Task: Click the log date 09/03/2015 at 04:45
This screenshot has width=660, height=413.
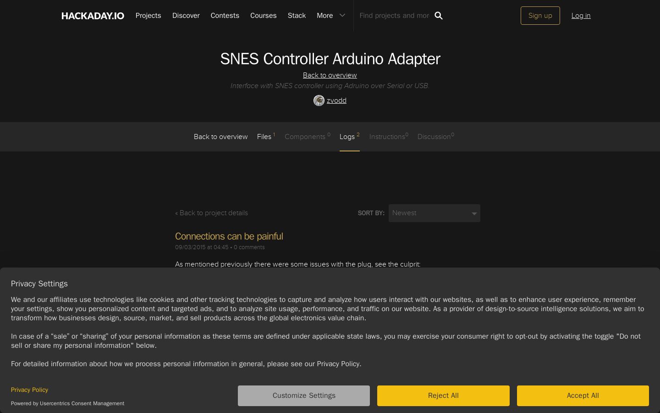Action: [x=202, y=247]
